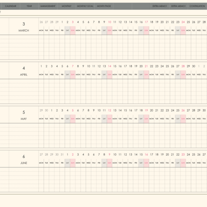Select date 19 in the May row
This screenshot has height=207, width=207.
146,110
